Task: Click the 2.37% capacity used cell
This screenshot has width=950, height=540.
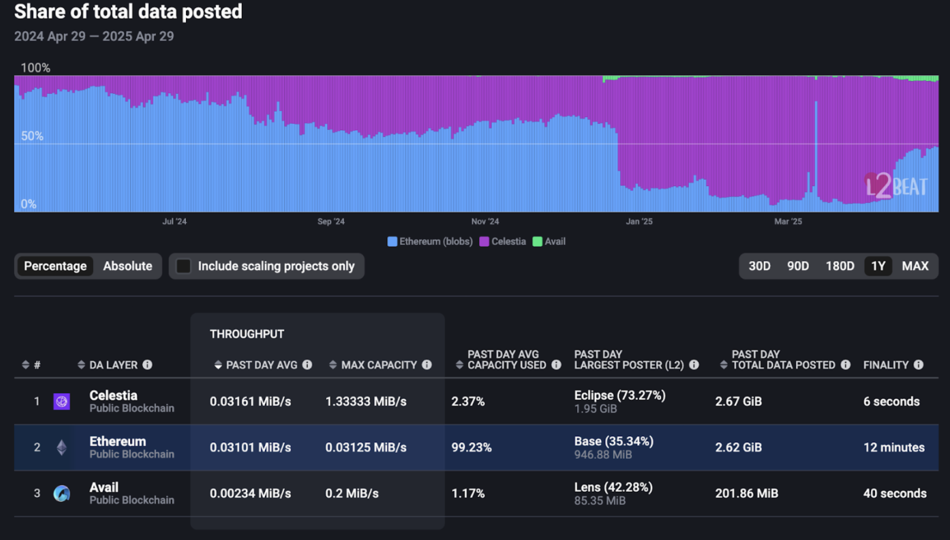Action: click(x=468, y=402)
